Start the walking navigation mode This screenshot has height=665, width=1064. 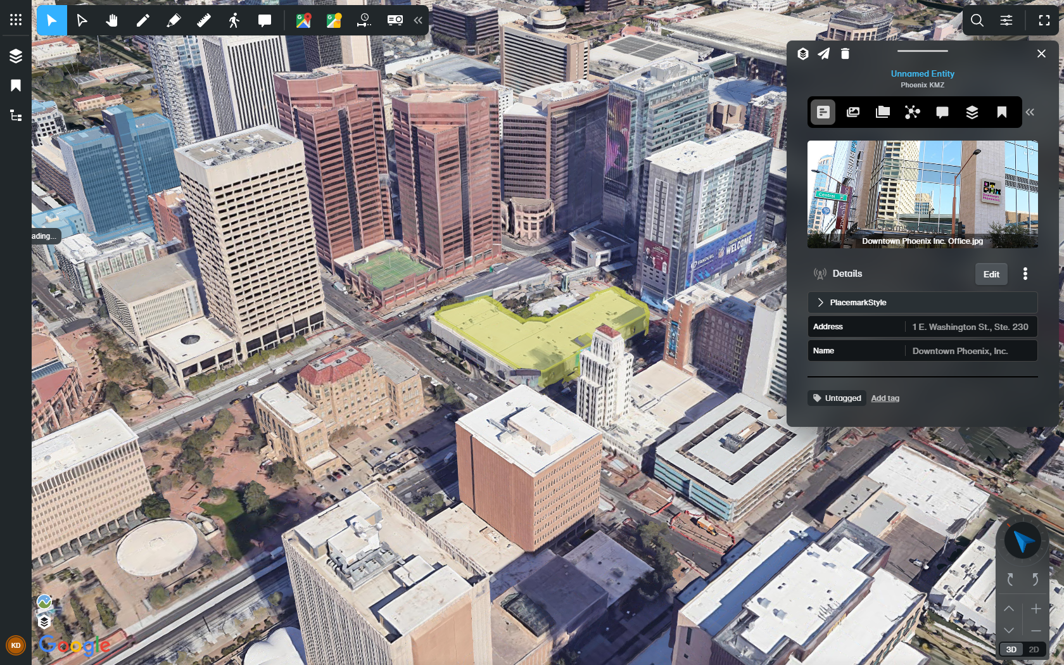[x=234, y=21]
